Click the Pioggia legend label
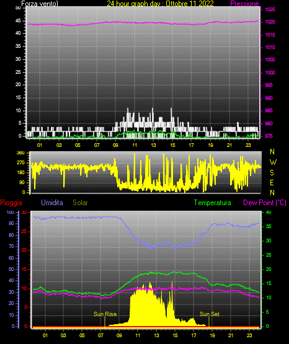 [x=11, y=203]
